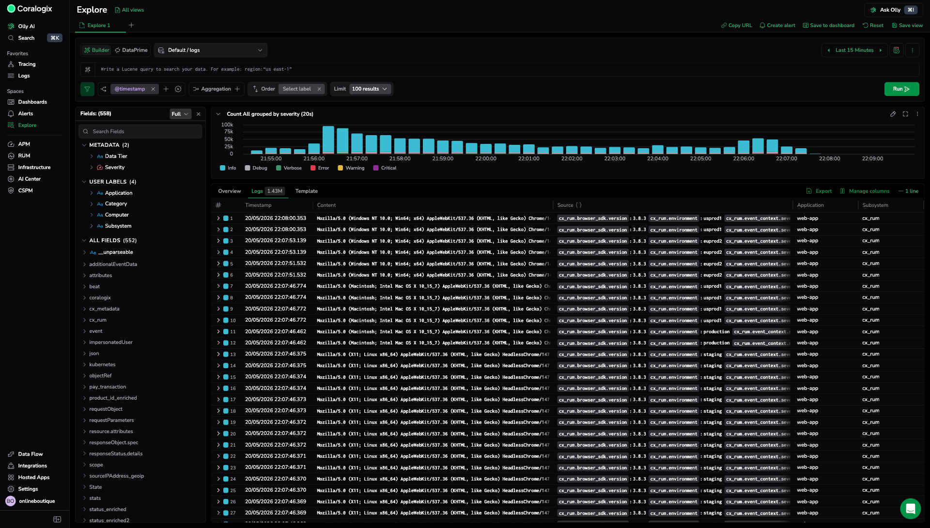Click Manage columns
The width and height of the screenshot is (930, 528).
tap(865, 191)
